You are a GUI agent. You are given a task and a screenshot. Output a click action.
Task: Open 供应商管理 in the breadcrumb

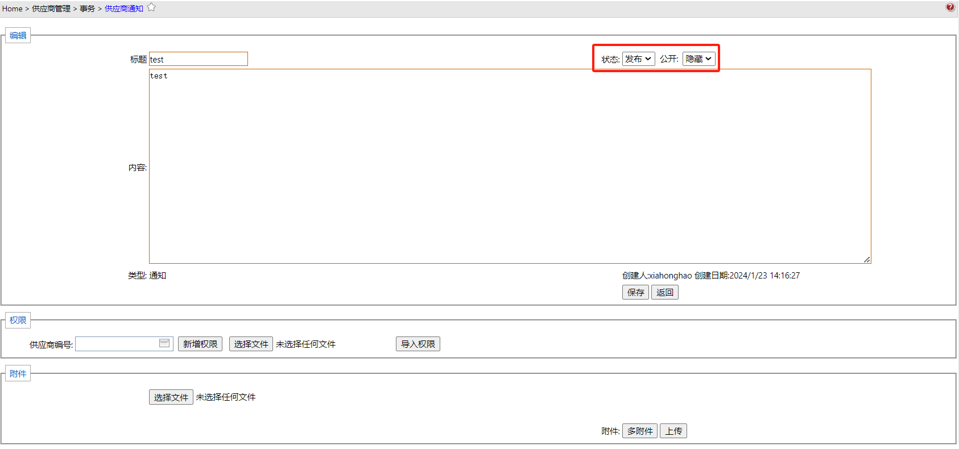(x=51, y=9)
